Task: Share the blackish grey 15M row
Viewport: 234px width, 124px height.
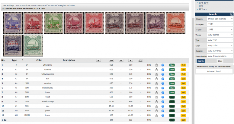Action: tap(156, 88)
